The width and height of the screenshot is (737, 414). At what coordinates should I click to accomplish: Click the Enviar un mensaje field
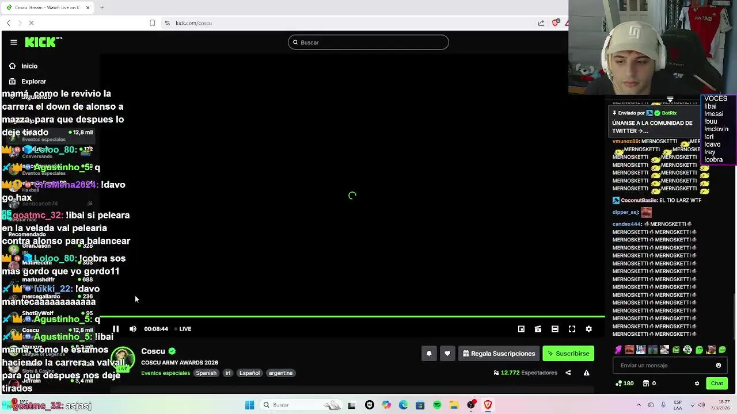tap(662, 365)
